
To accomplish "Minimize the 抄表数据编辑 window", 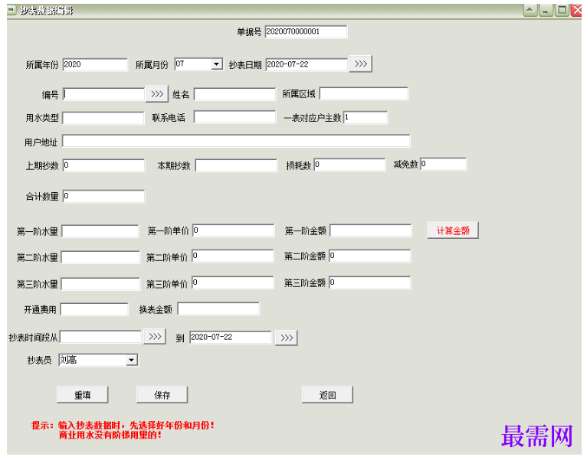I will coord(546,10).
